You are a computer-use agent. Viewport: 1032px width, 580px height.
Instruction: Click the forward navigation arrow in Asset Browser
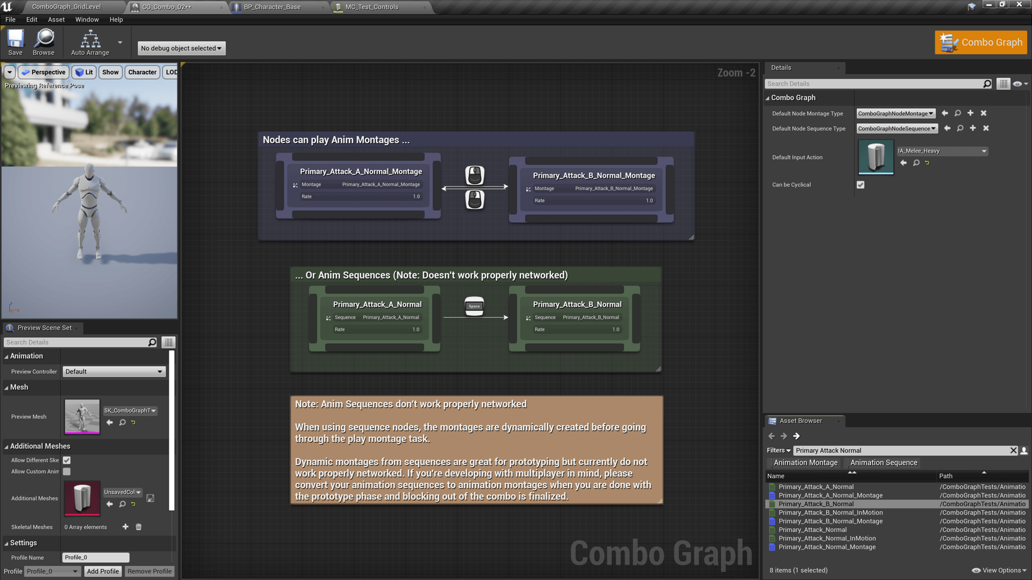point(784,436)
